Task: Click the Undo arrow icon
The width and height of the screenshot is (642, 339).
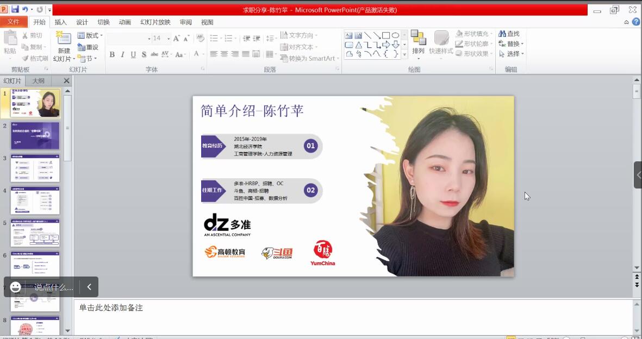Action: coord(25,10)
